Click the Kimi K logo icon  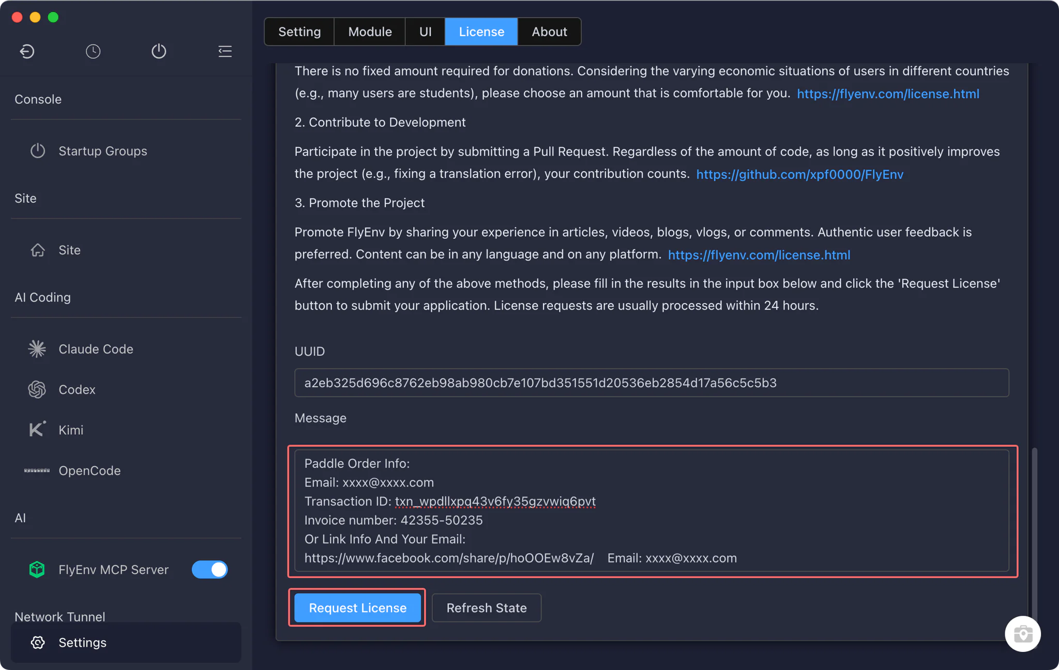[x=37, y=430]
